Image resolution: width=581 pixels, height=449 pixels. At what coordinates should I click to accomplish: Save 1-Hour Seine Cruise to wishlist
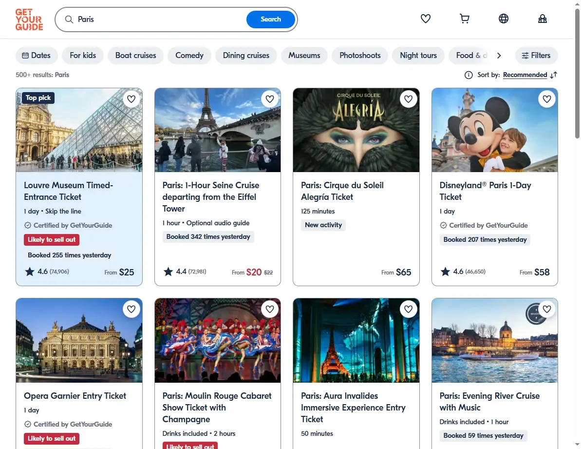(270, 99)
